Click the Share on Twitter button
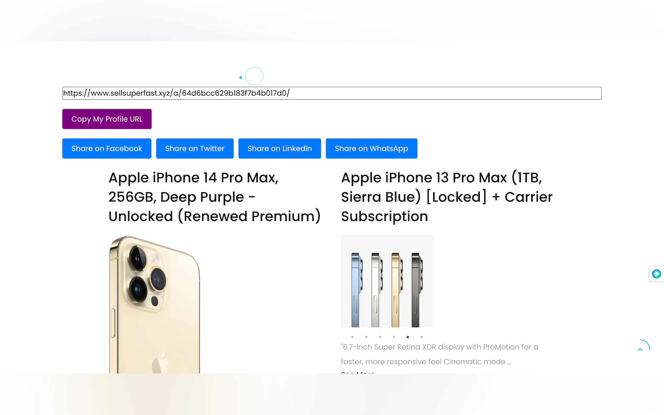 point(194,148)
